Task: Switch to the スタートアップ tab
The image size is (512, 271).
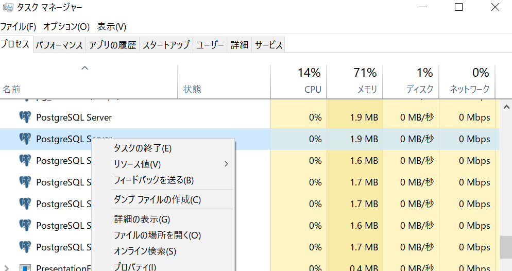Action: pos(166,45)
